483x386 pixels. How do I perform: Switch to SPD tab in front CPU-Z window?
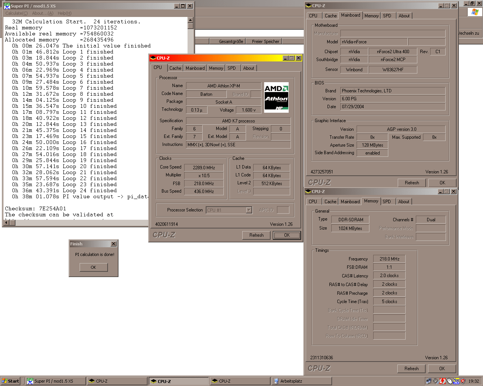[232, 68]
